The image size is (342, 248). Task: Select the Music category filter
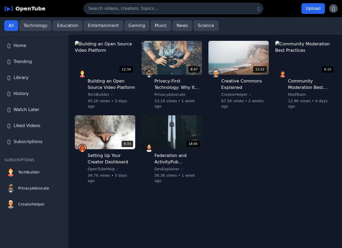tap(161, 25)
